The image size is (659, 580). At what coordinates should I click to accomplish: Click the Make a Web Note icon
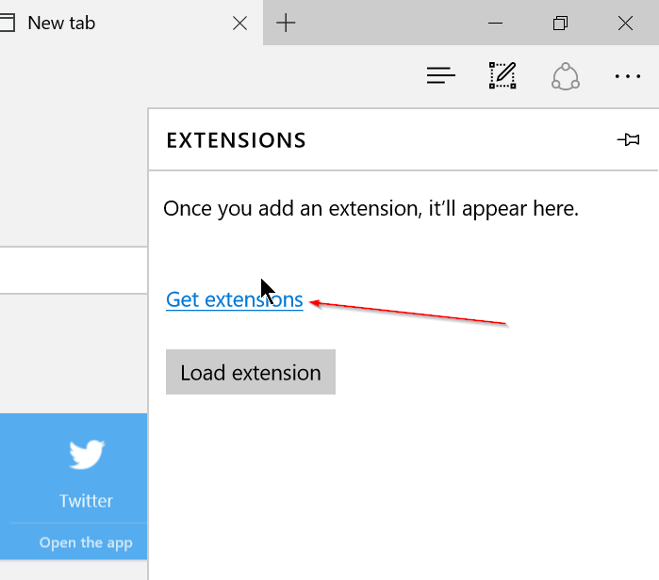[x=502, y=75]
